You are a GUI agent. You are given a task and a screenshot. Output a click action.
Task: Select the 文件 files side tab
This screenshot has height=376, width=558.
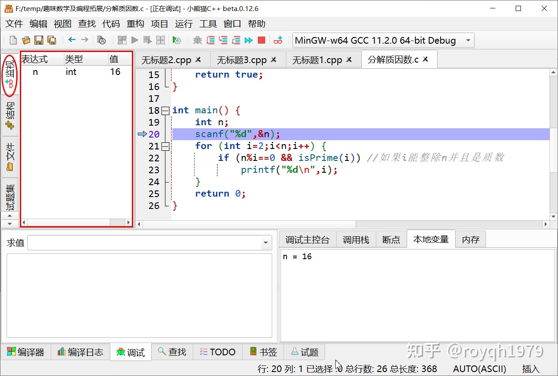tap(10, 157)
